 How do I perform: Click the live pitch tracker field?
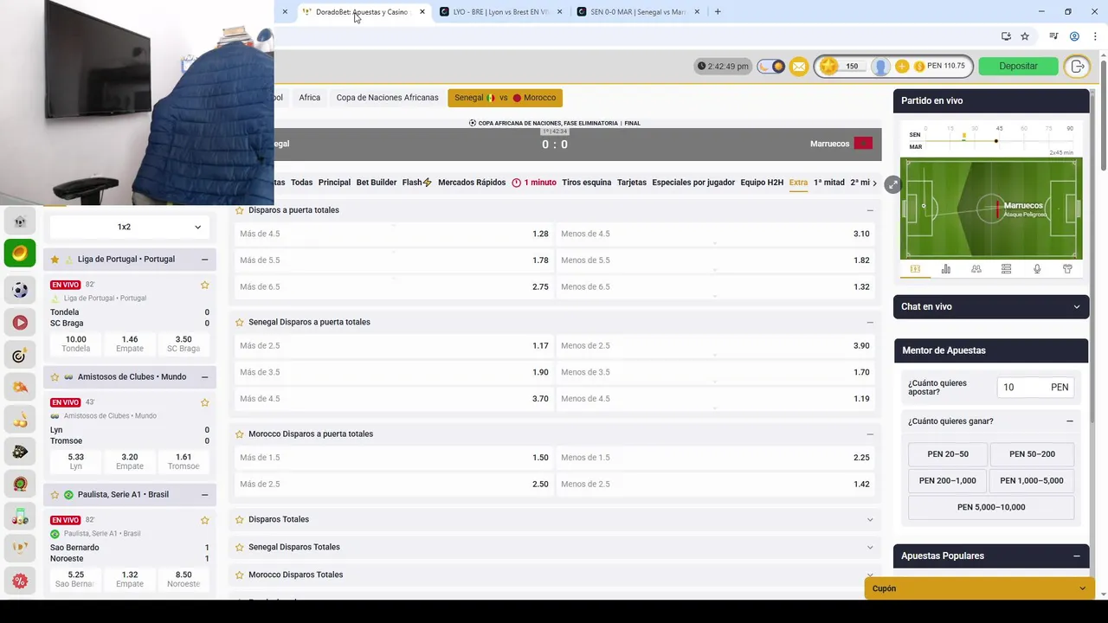coord(991,209)
